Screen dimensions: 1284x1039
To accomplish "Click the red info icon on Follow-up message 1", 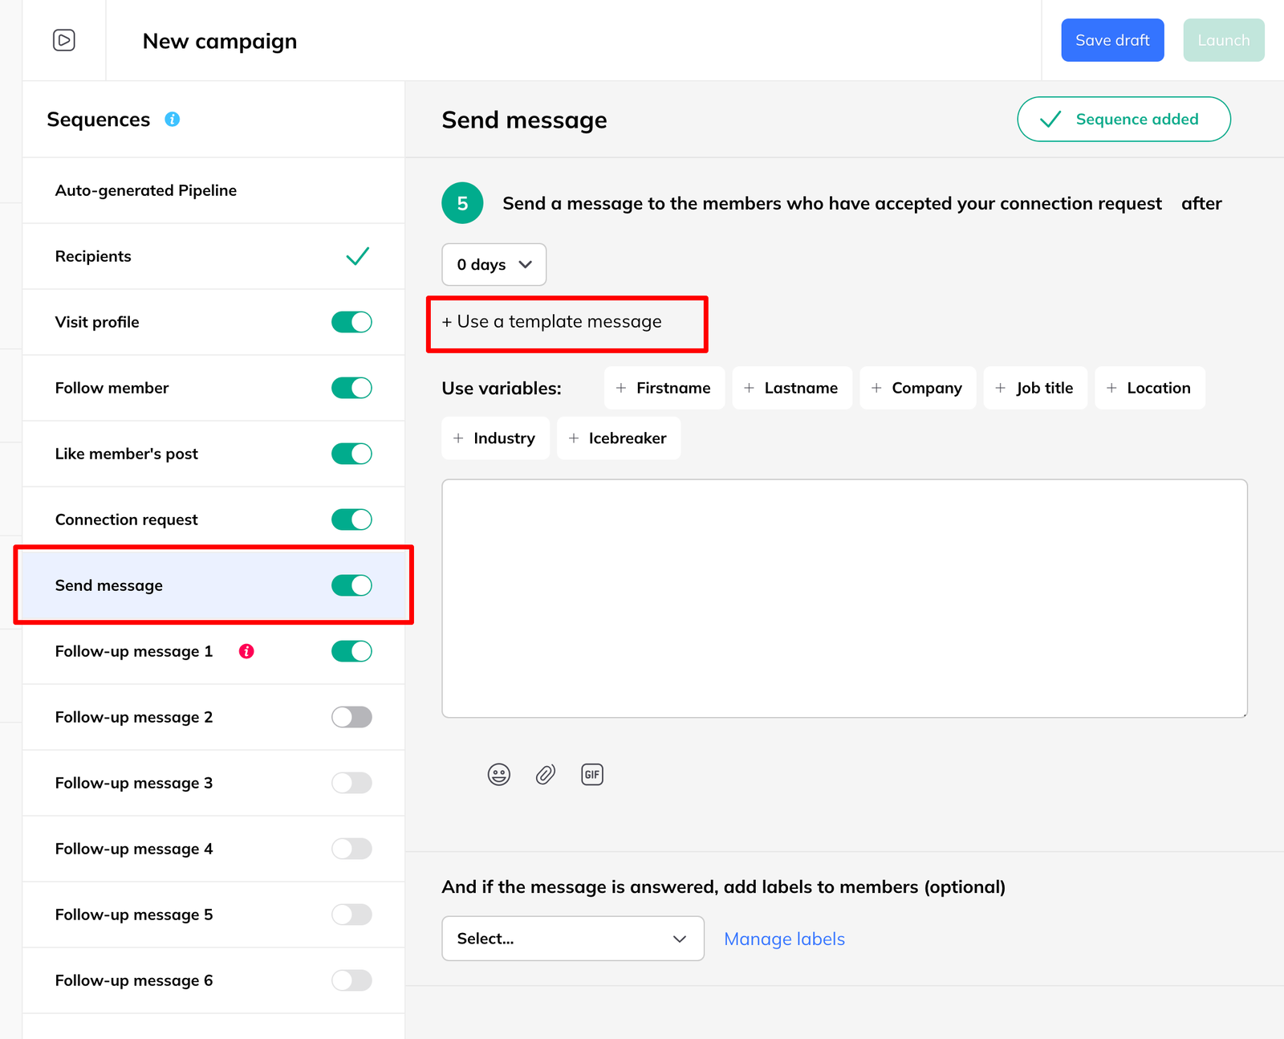I will (x=246, y=651).
